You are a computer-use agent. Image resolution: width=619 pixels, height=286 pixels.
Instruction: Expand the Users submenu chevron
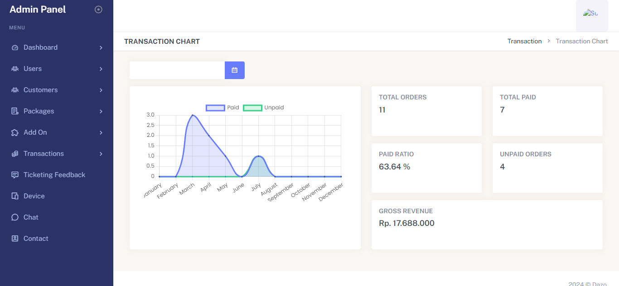point(101,69)
